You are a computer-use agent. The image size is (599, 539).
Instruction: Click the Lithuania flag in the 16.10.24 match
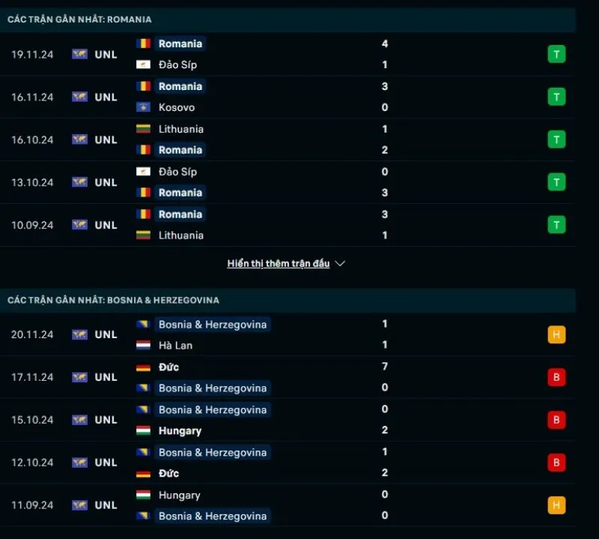(x=144, y=129)
